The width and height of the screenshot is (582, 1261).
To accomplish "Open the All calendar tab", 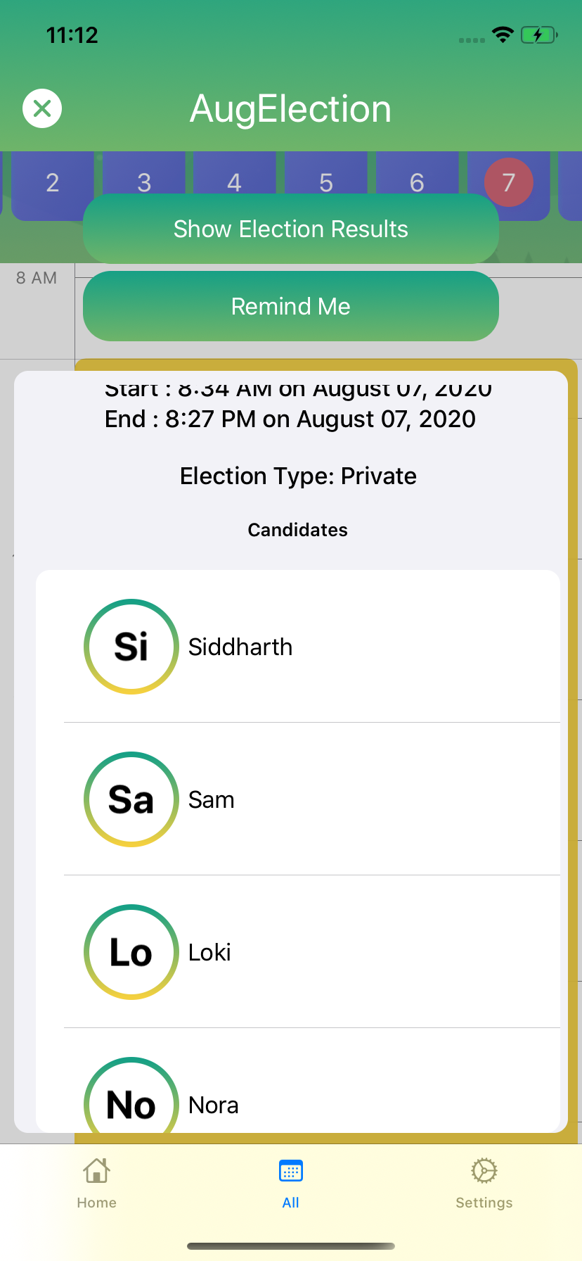I will 290,1172.
